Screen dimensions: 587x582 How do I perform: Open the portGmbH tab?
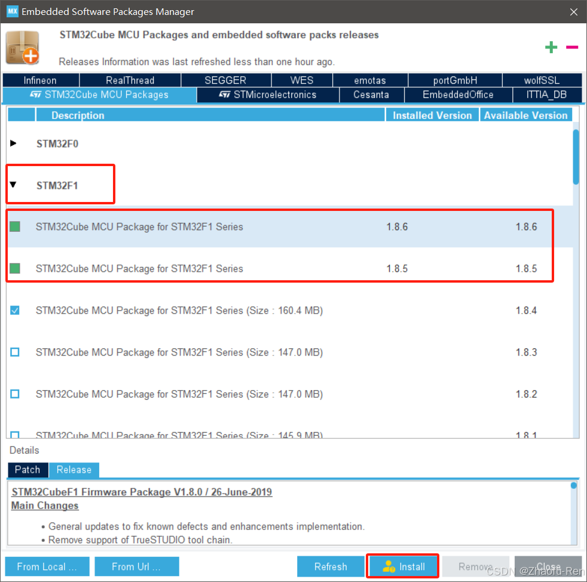click(x=455, y=80)
